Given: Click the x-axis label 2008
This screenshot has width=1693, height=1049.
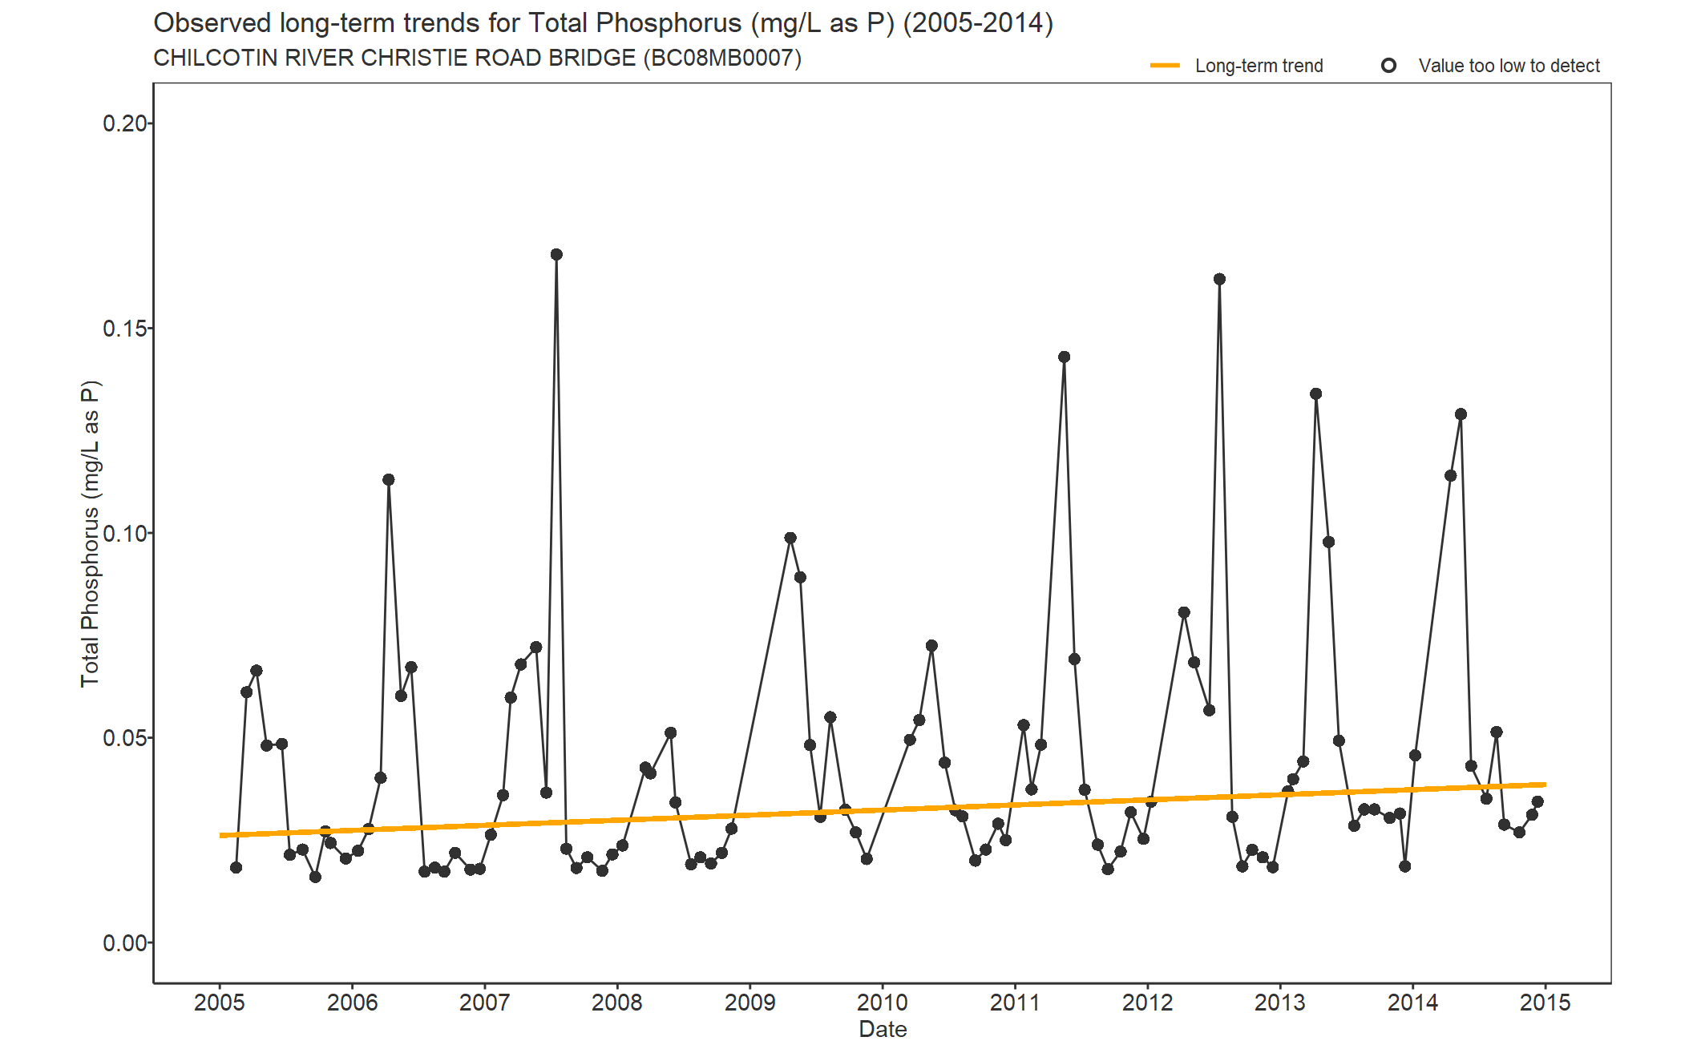Looking at the screenshot, I should 617,1003.
